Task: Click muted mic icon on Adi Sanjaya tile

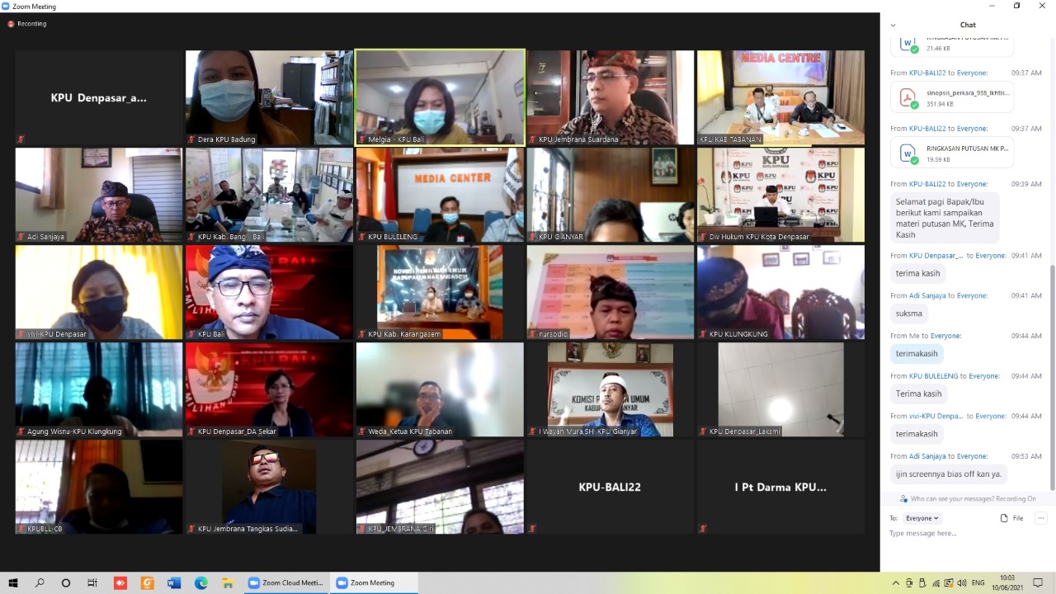Action: (21, 237)
